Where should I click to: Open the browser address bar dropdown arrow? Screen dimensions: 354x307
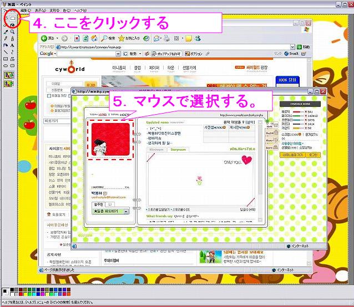pyautogui.click(x=292, y=47)
